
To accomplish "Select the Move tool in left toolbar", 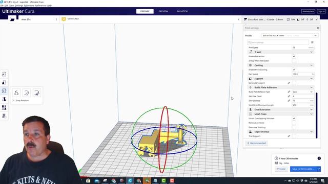I will 4,74.
